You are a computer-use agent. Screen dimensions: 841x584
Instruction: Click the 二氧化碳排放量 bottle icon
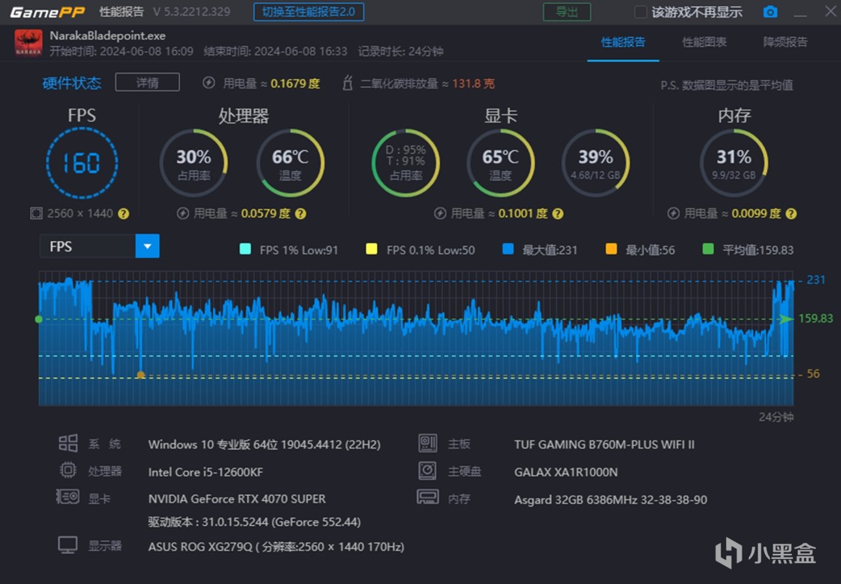(348, 83)
